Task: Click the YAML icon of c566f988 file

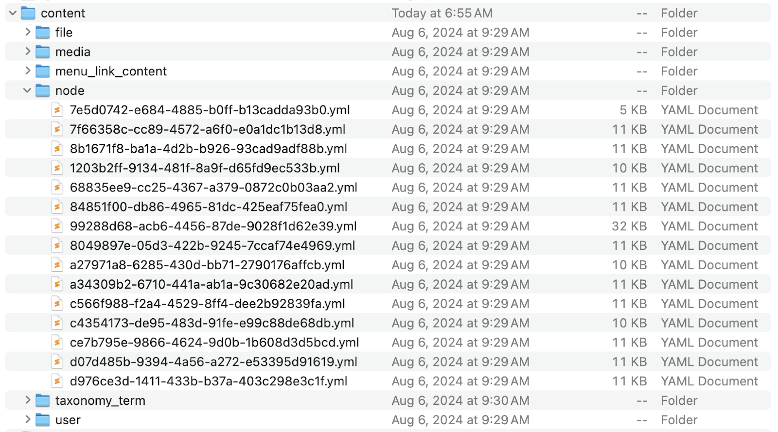Action: click(x=57, y=304)
